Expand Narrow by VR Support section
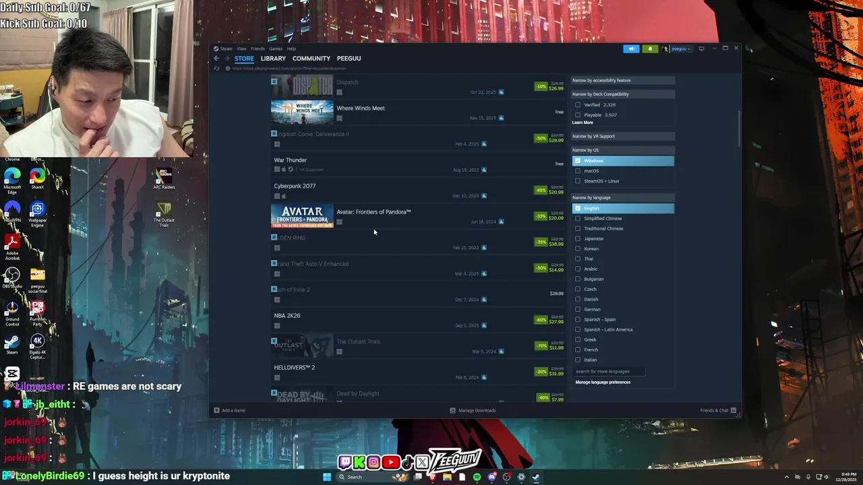Screen dimensions: 863x485 coord(623,136)
